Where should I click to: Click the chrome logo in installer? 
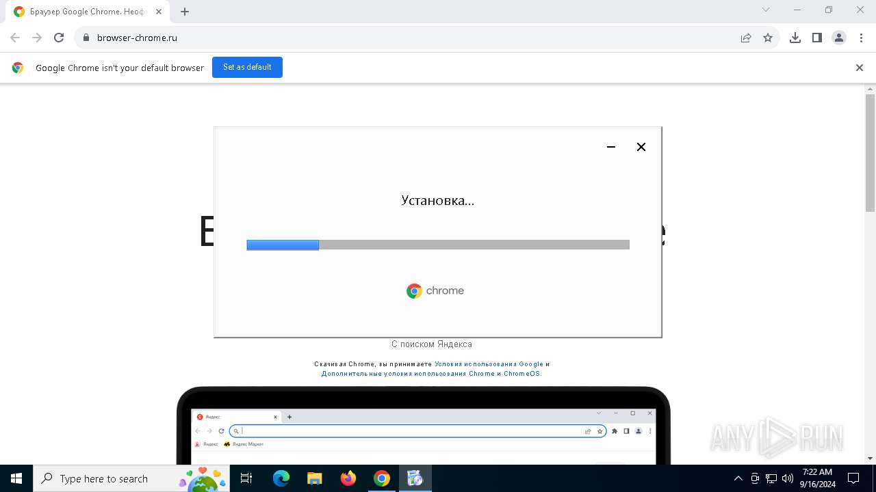[x=435, y=291]
